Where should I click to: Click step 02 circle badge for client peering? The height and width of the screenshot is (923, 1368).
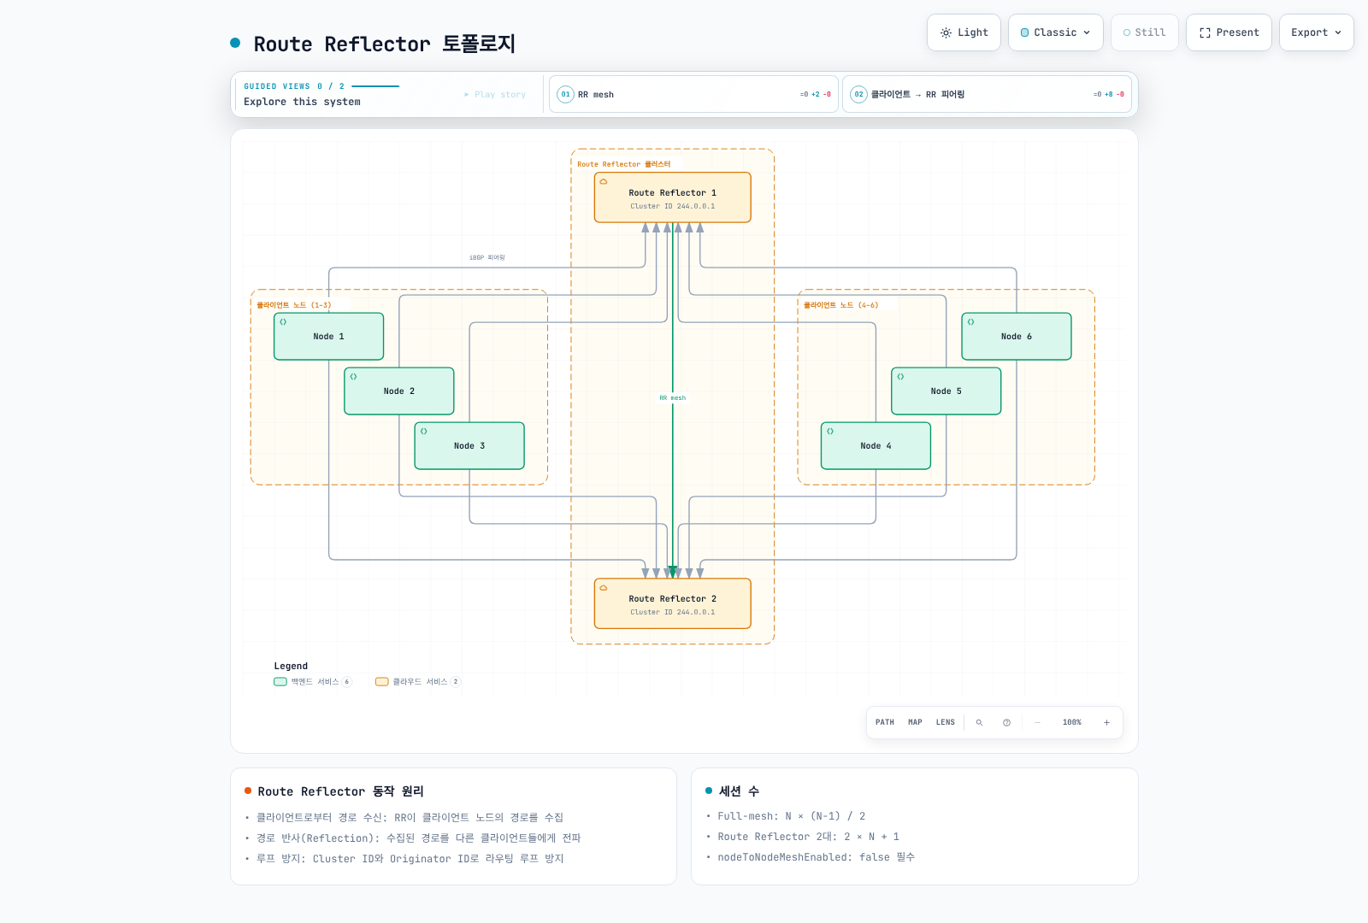pos(858,94)
